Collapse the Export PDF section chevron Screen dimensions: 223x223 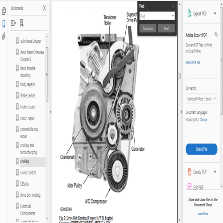pyautogui.click(x=215, y=13)
